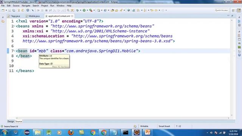Click the Last Edit Location icon

click(x=152, y=10)
